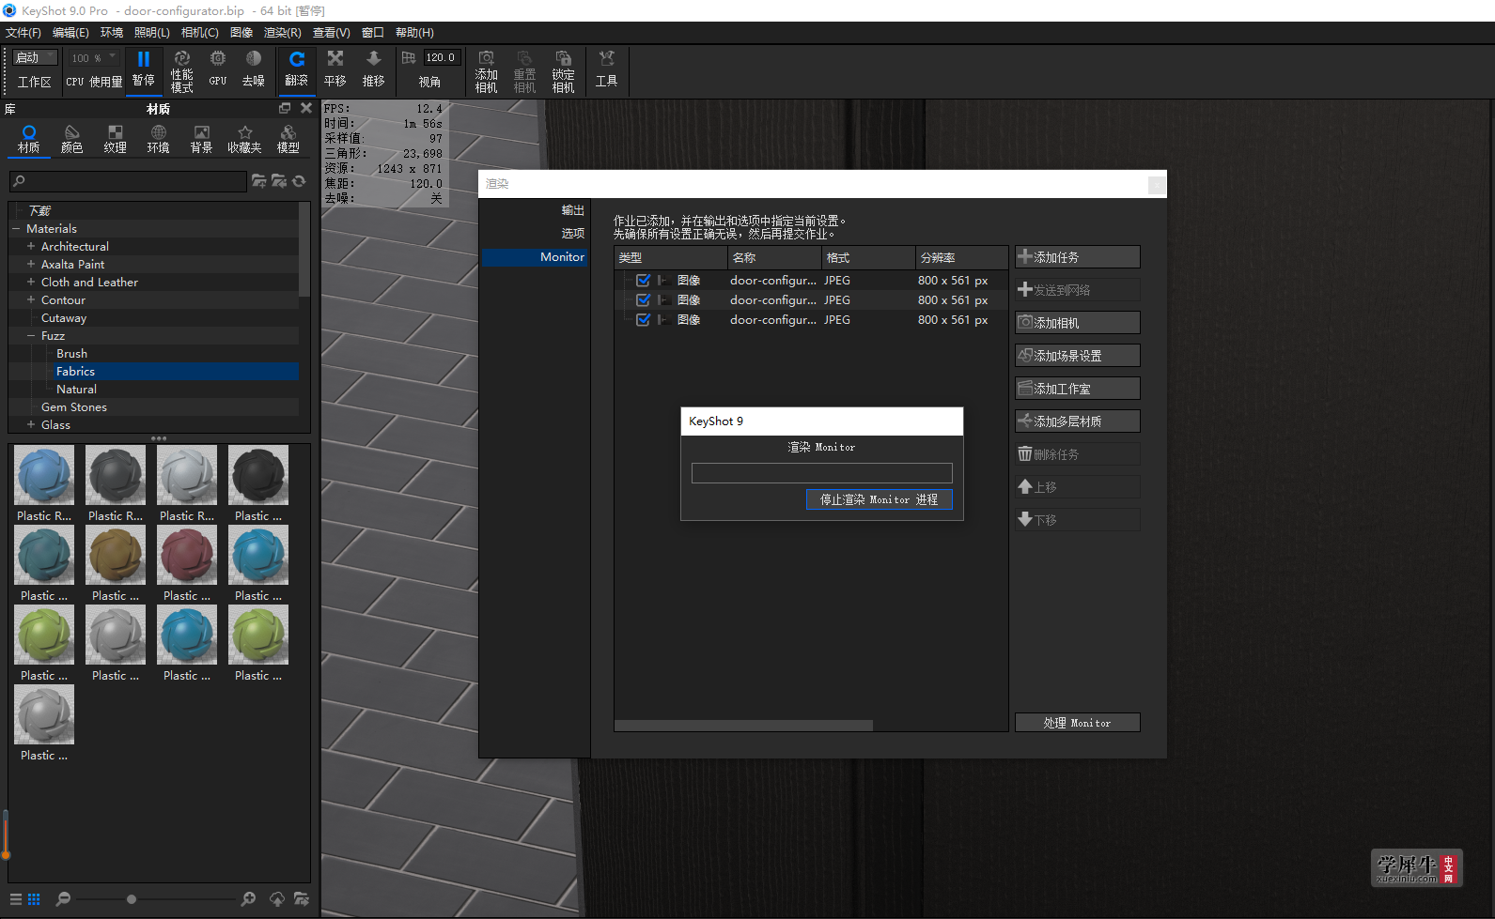Open the CPU usage 100% dropdown

coord(93,58)
